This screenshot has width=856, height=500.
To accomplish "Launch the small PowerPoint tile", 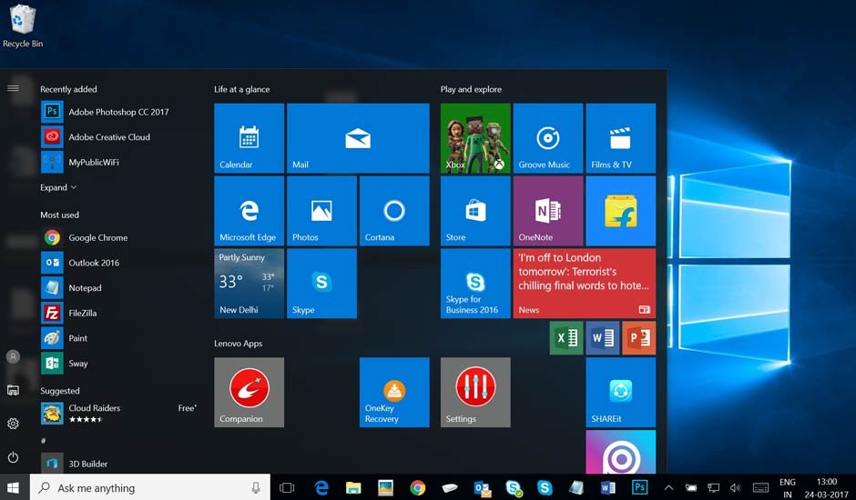I will point(638,338).
